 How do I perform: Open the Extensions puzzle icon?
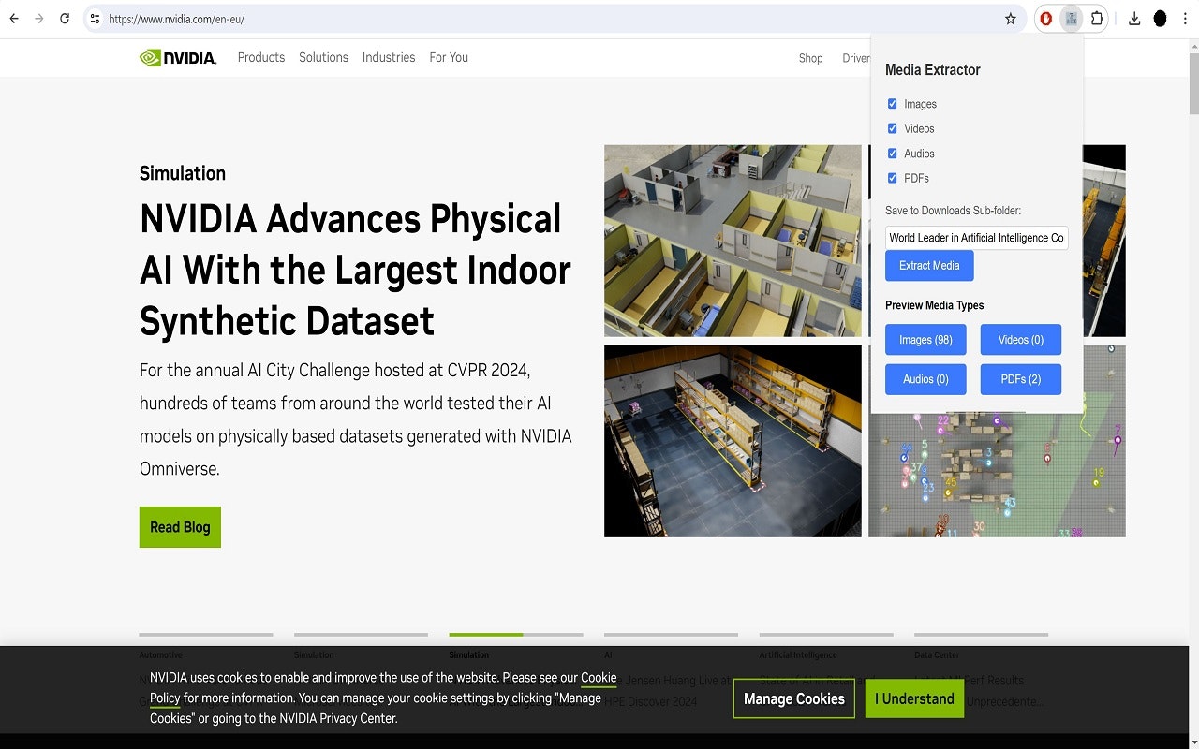pos(1097,19)
